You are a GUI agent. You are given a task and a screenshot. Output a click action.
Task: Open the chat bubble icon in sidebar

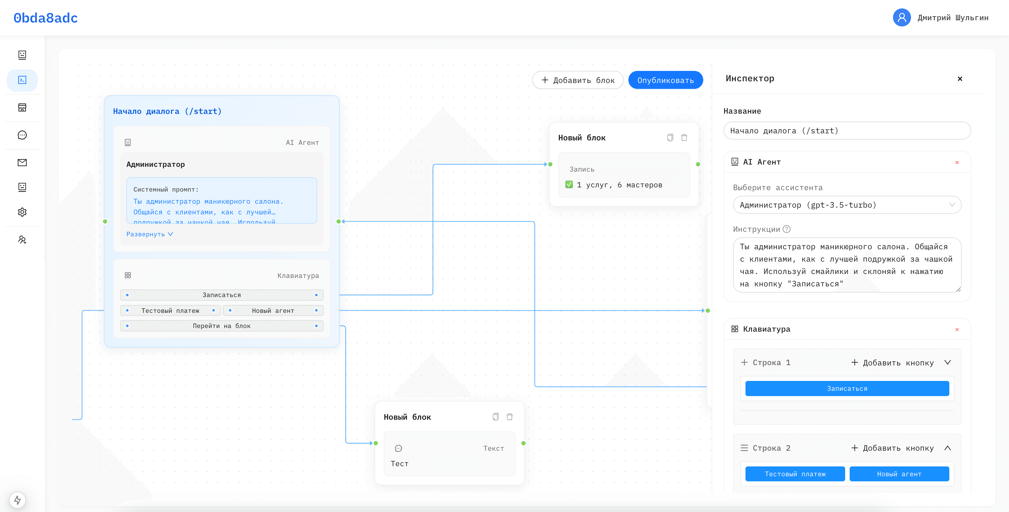(x=22, y=135)
